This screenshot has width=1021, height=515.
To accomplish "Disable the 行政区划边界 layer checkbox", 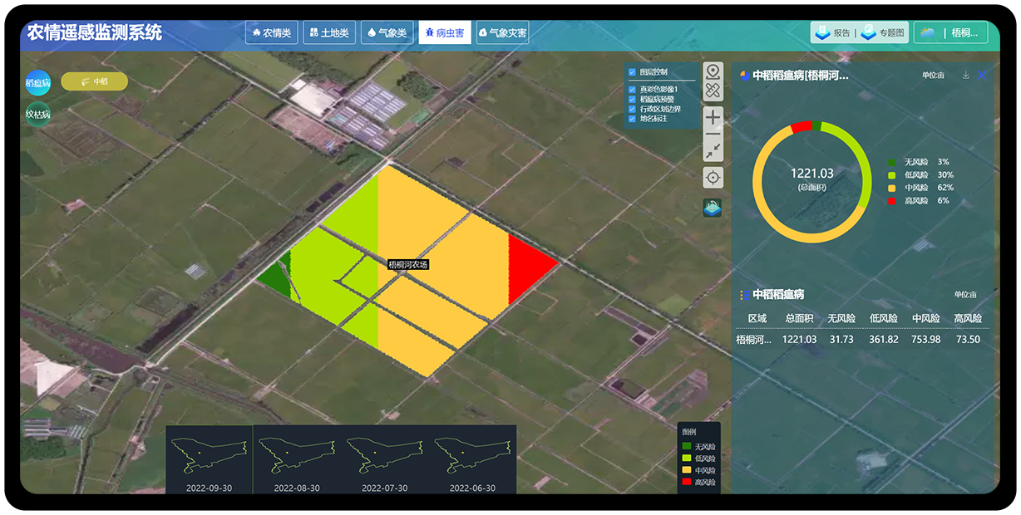I will [633, 109].
